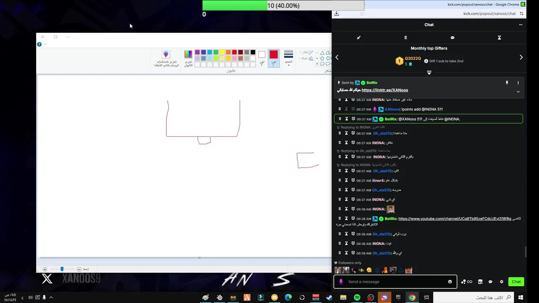This screenshot has height=303, width=539.
Task: Open pinned message three-dot menu
Action: (518, 83)
